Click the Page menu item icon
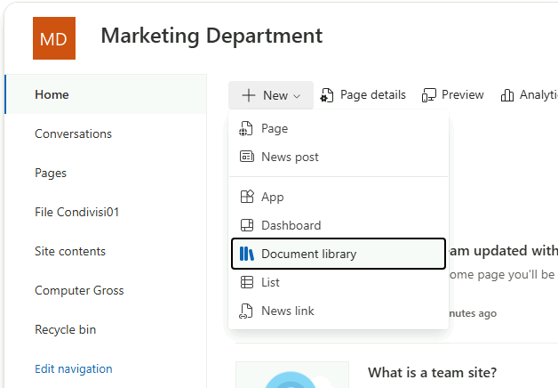This screenshot has height=388, width=558. point(246,129)
